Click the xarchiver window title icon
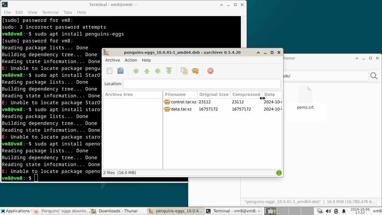This screenshot has width=382, height=215. 106,52
